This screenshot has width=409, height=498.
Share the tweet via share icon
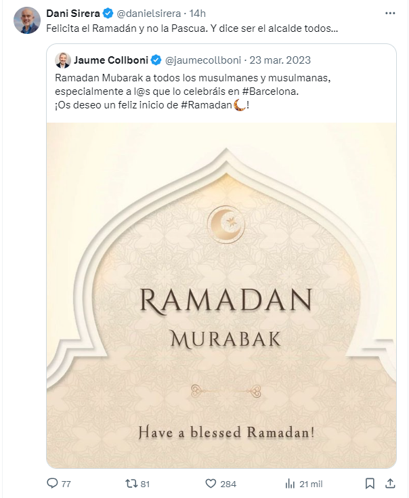coord(390,484)
